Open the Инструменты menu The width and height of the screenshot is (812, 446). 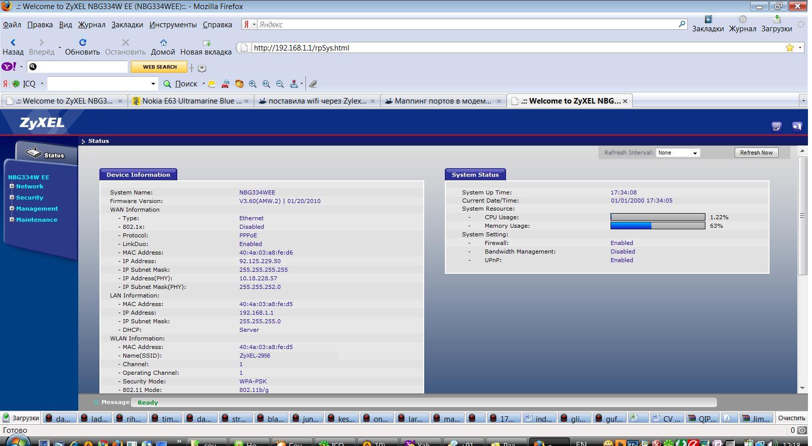point(173,24)
